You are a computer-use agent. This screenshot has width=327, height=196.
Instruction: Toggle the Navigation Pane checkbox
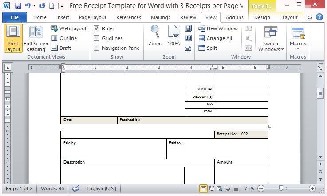tap(96, 48)
